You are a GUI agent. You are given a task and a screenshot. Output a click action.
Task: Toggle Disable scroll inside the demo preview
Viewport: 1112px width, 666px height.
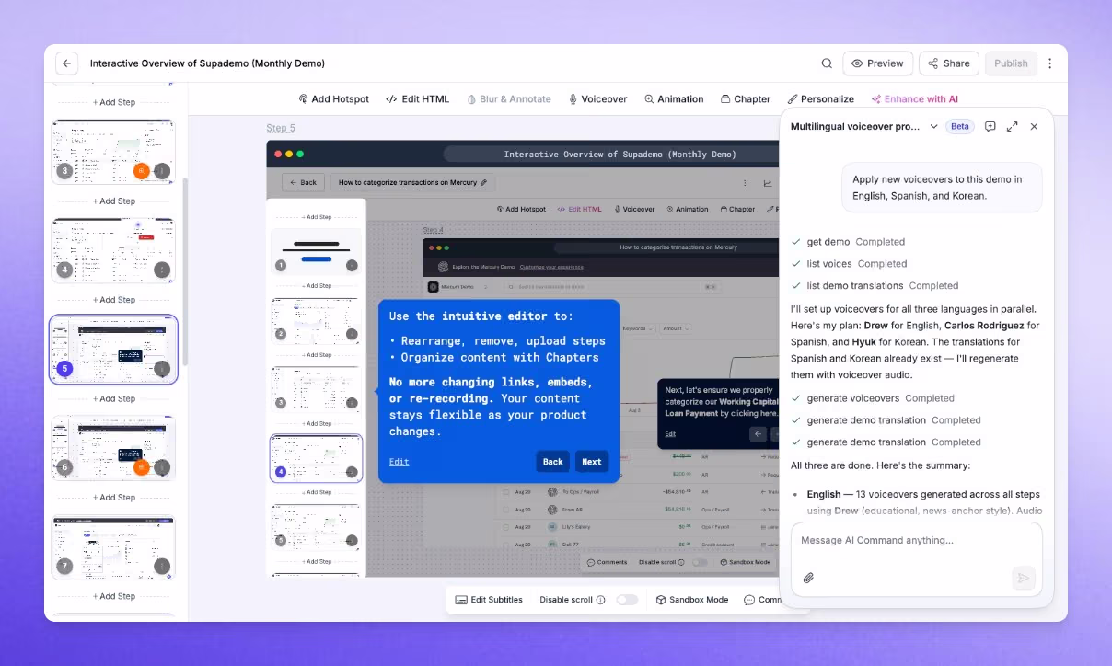click(701, 562)
